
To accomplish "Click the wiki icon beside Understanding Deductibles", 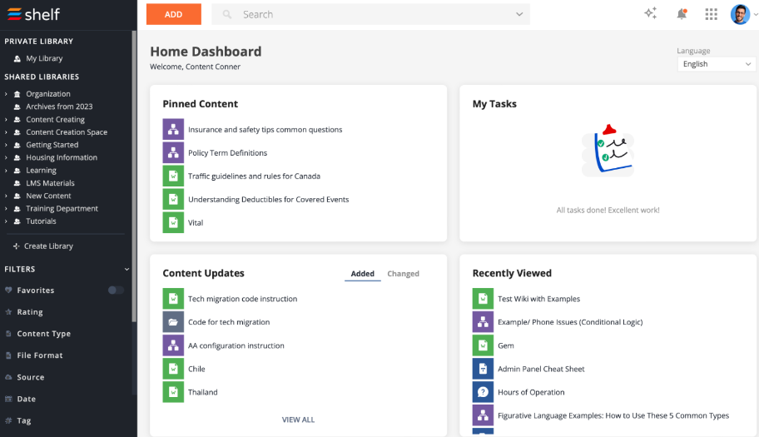I will [x=173, y=200].
